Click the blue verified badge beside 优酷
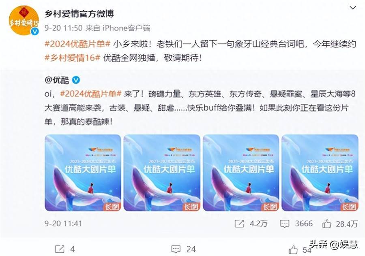This screenshot has height=256, width=365. 76,80
